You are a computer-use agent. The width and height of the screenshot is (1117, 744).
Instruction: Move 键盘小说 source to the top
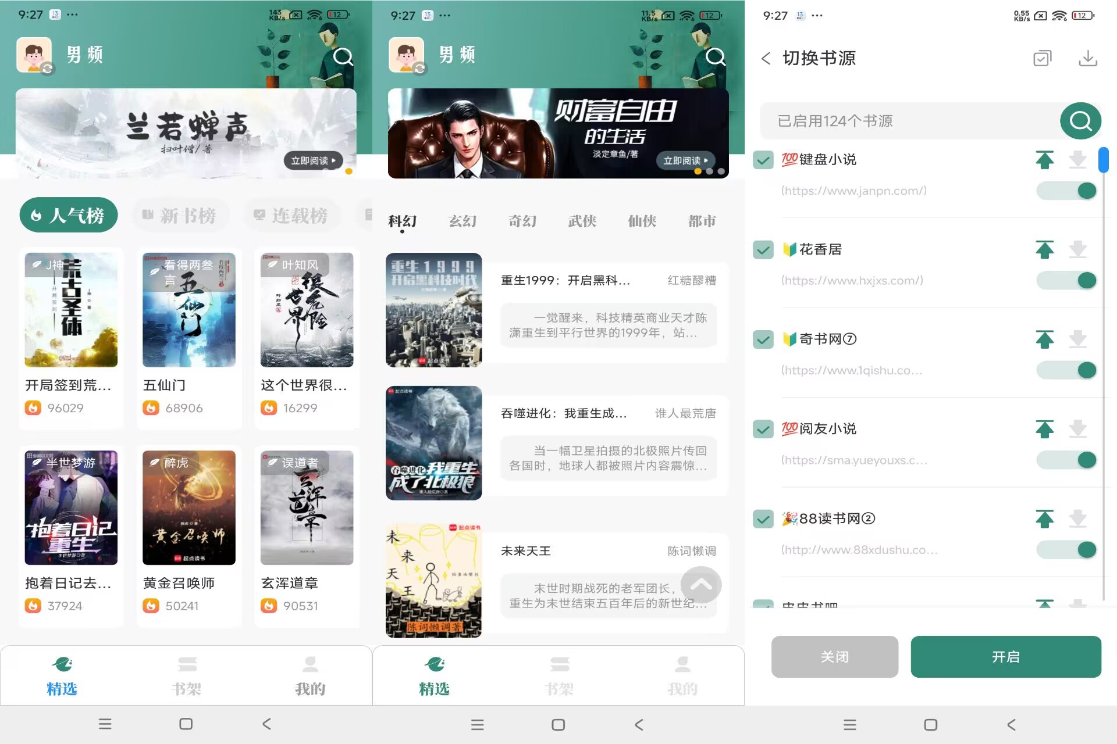pyautogui.click(x=1045, y=159)
